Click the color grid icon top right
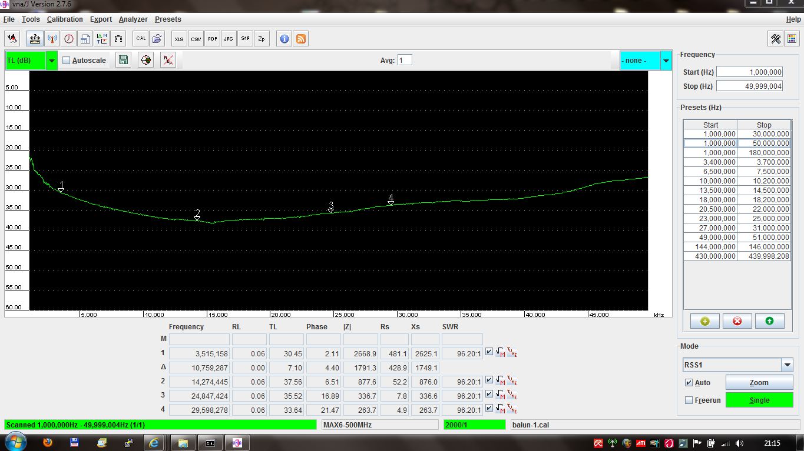804x451 pixels. point(792,39)
